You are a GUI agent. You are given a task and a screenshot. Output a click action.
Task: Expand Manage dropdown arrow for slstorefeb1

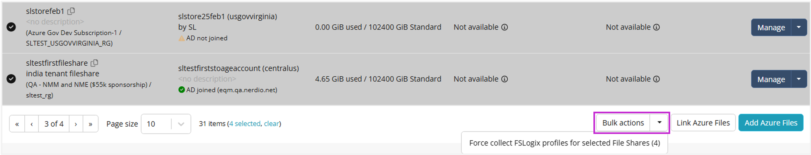tap(798, 27)
